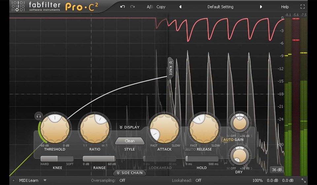Image resolution: width=317 pixels, height=185 pixels.
Task: Click the "60 dB" label under the Range slider
Action: point(112,164)
